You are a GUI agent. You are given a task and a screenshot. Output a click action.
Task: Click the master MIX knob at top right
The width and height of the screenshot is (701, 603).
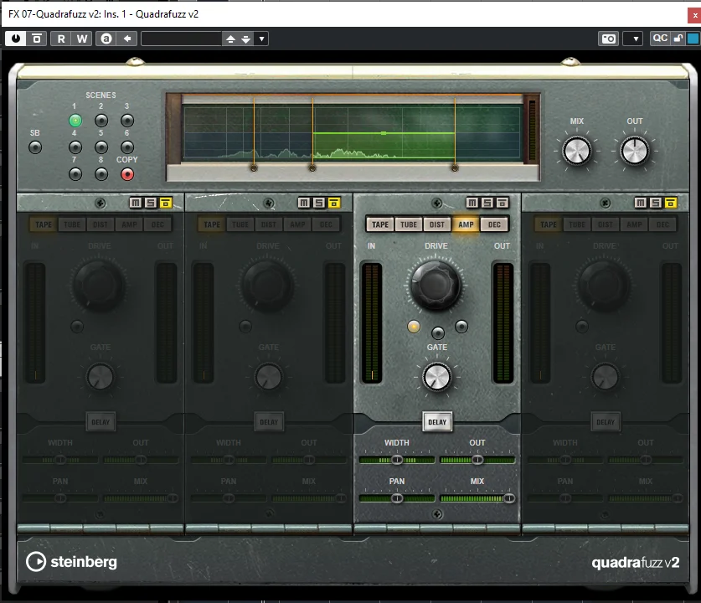click(x=577, y=151)
